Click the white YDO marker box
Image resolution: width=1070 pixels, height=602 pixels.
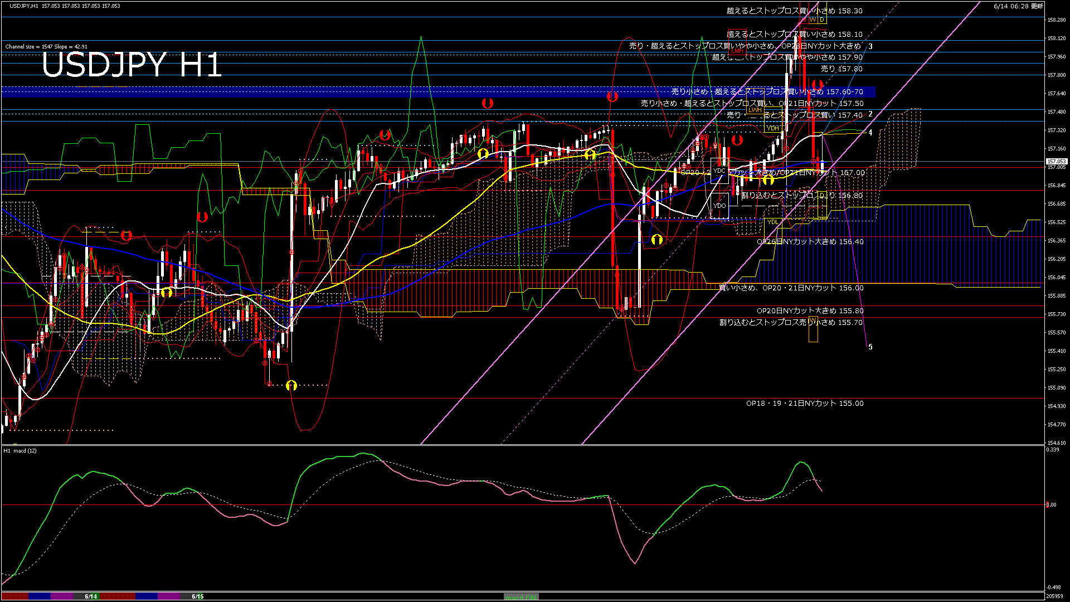pyautogui.click(x=719, y=206)
